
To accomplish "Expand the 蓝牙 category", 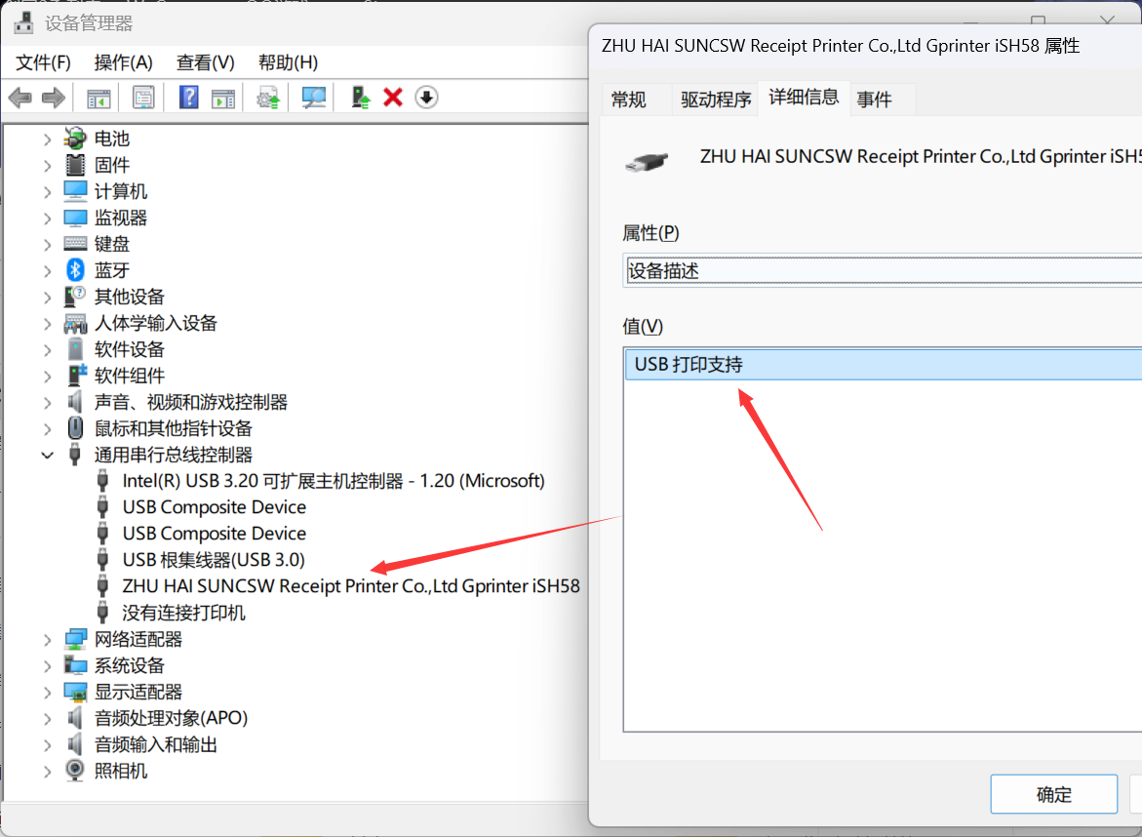I will pyautogui.click(x=48, y=271).
